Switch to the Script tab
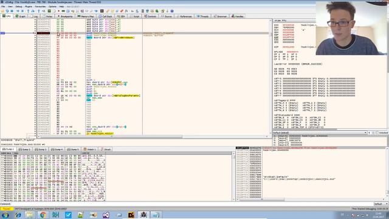Screen dimensions: 389x219 (x=135, y=16)
